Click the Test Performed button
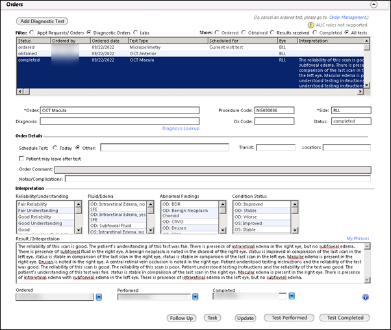This screenshot has height=330, width=391. pos(289,318)
